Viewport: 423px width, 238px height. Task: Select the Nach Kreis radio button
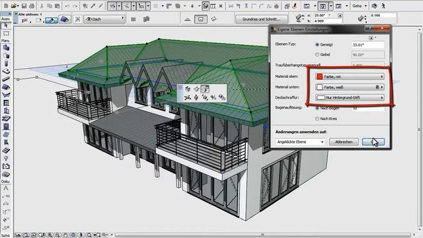click(317, 118)
